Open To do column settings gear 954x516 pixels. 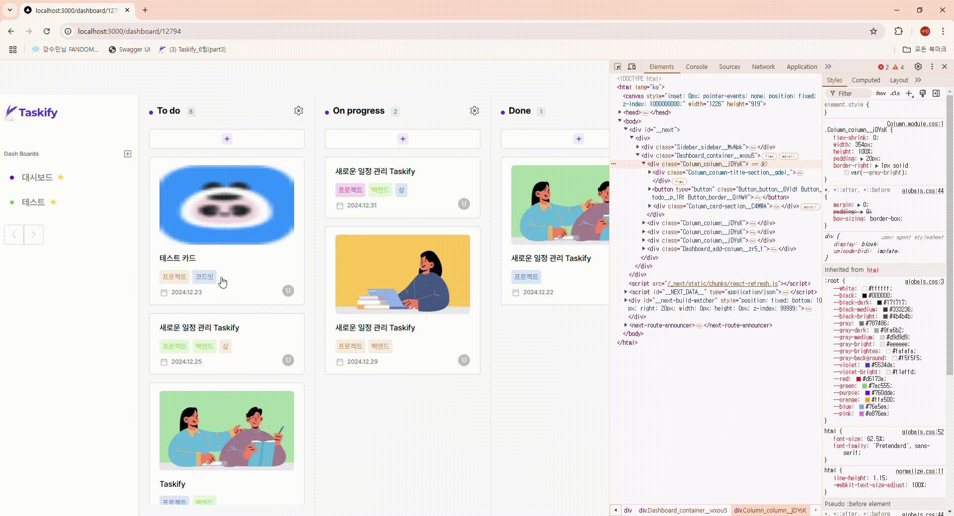click(299, 111)
